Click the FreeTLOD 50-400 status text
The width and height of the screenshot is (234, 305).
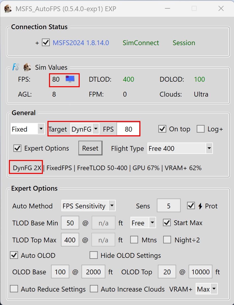pyautogui.click(x=102, y=168)
